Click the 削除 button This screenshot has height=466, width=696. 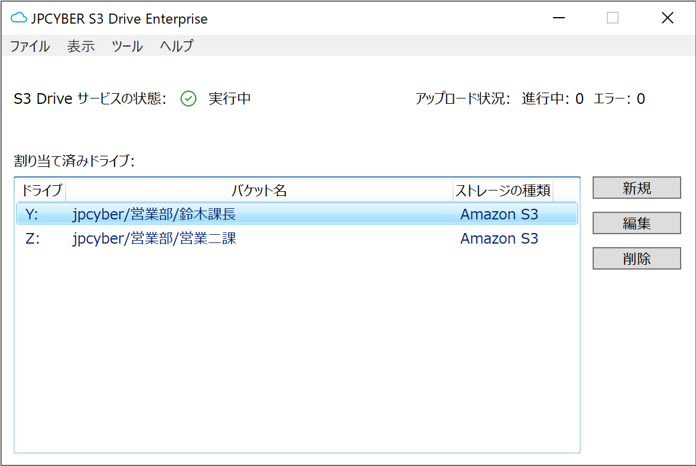click(636, 258)
